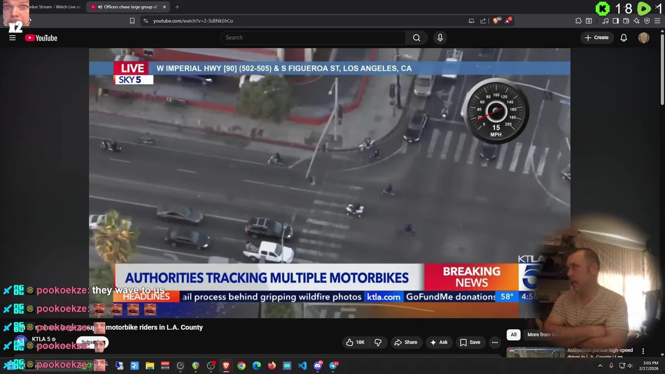This screenshot has width=665, height=374.
Task: Open options for Authorities pursue high-speed video
Action: pyautogui.click(x=643, y=351)
